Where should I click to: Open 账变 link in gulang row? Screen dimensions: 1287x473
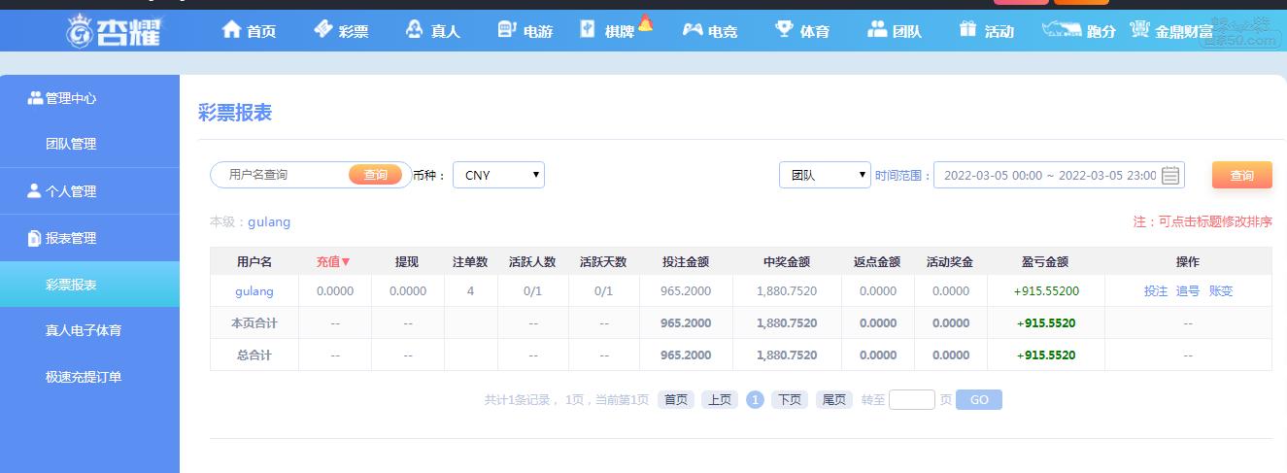(x=1221, y=290)
